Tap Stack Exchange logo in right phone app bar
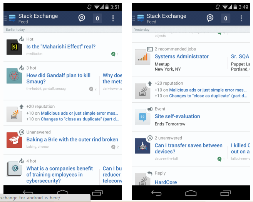253x202 pixels. (141, 18)
